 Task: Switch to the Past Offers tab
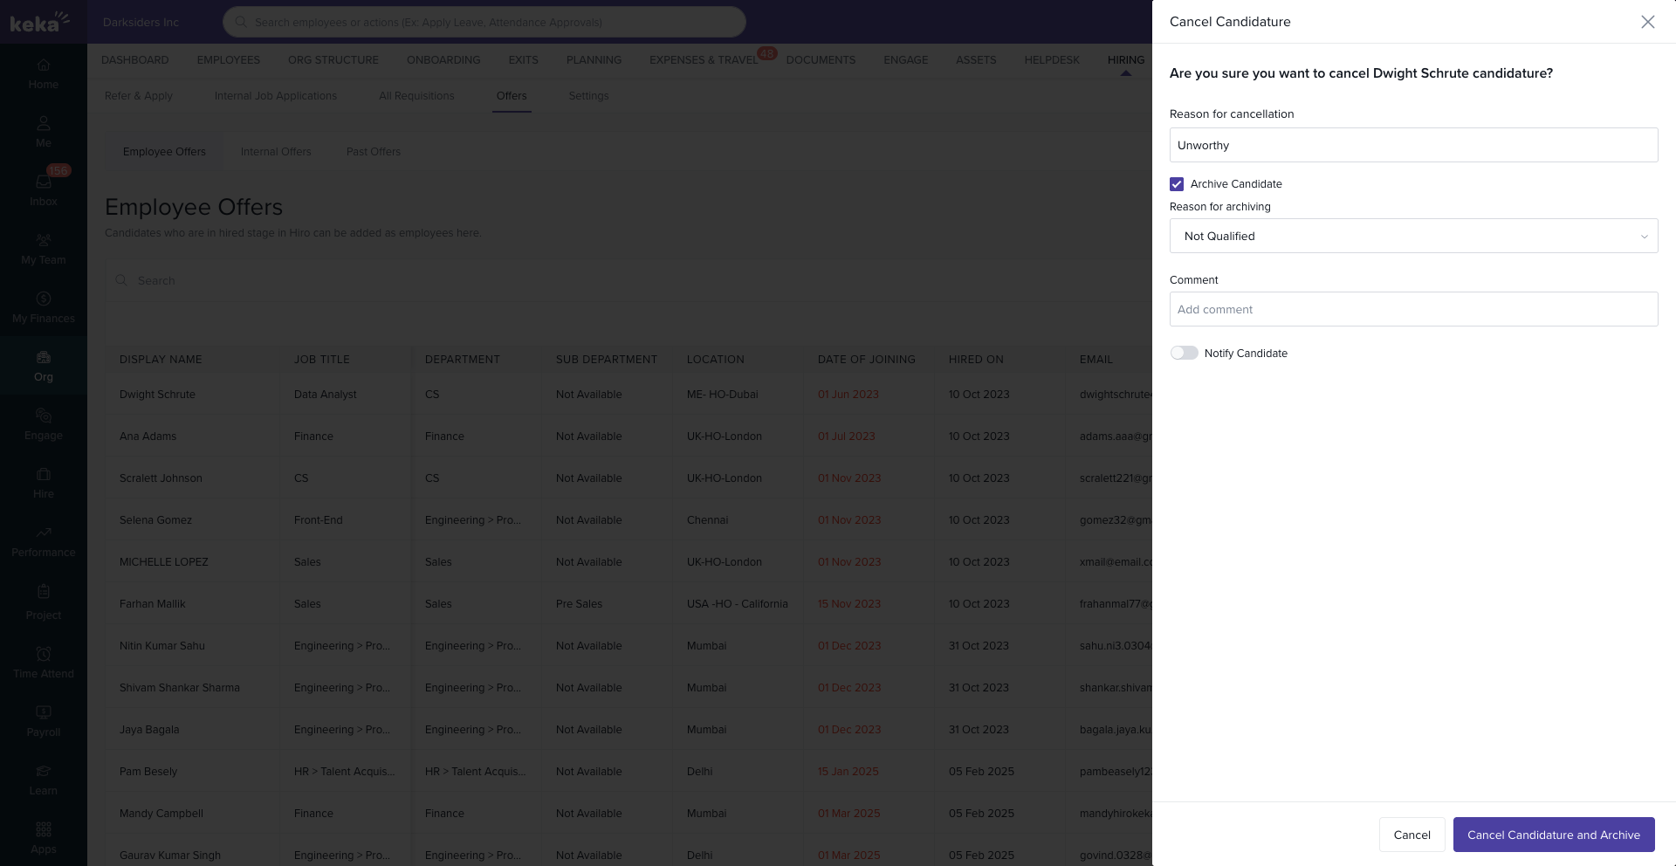[373, 152]
